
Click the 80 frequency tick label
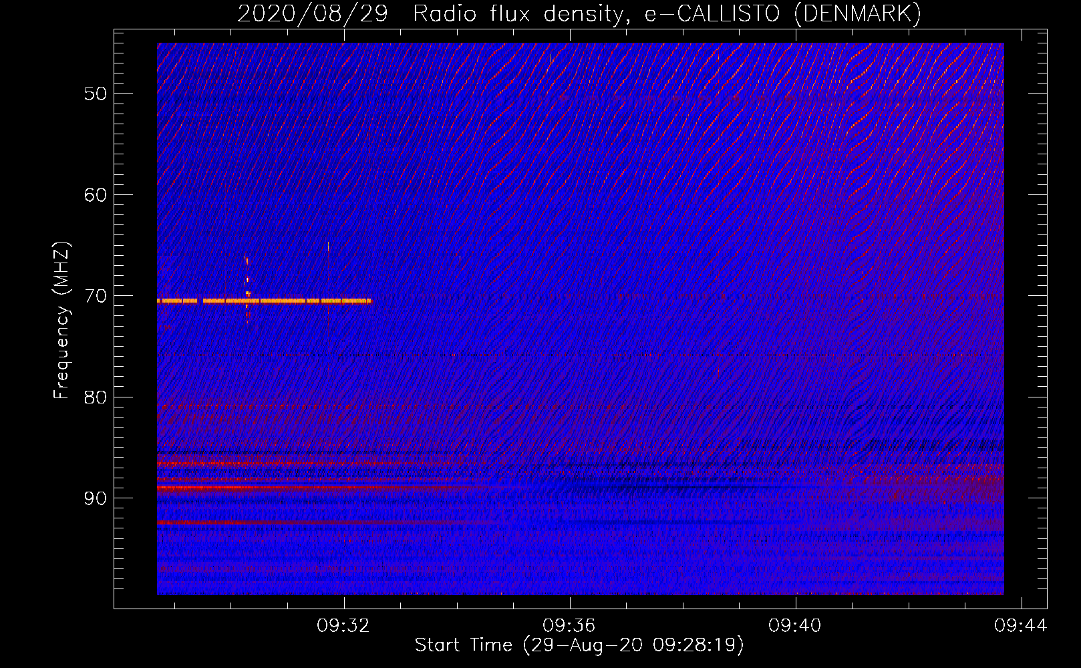coord(96,397)
